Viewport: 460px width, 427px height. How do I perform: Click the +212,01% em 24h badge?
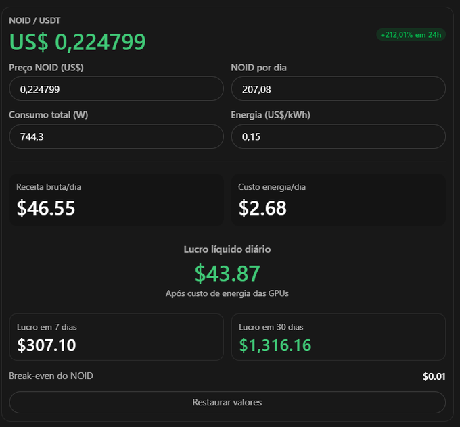tap(411, 35)
